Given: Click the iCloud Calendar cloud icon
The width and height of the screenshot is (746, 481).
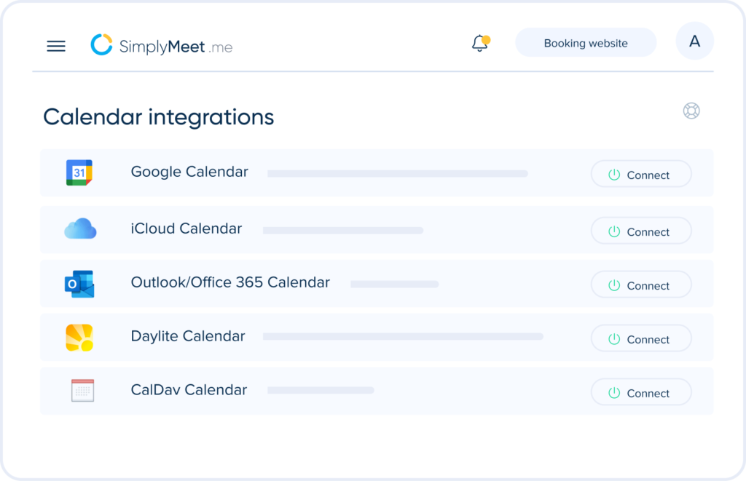Looking at the screenshot, I should pos(80,228).
